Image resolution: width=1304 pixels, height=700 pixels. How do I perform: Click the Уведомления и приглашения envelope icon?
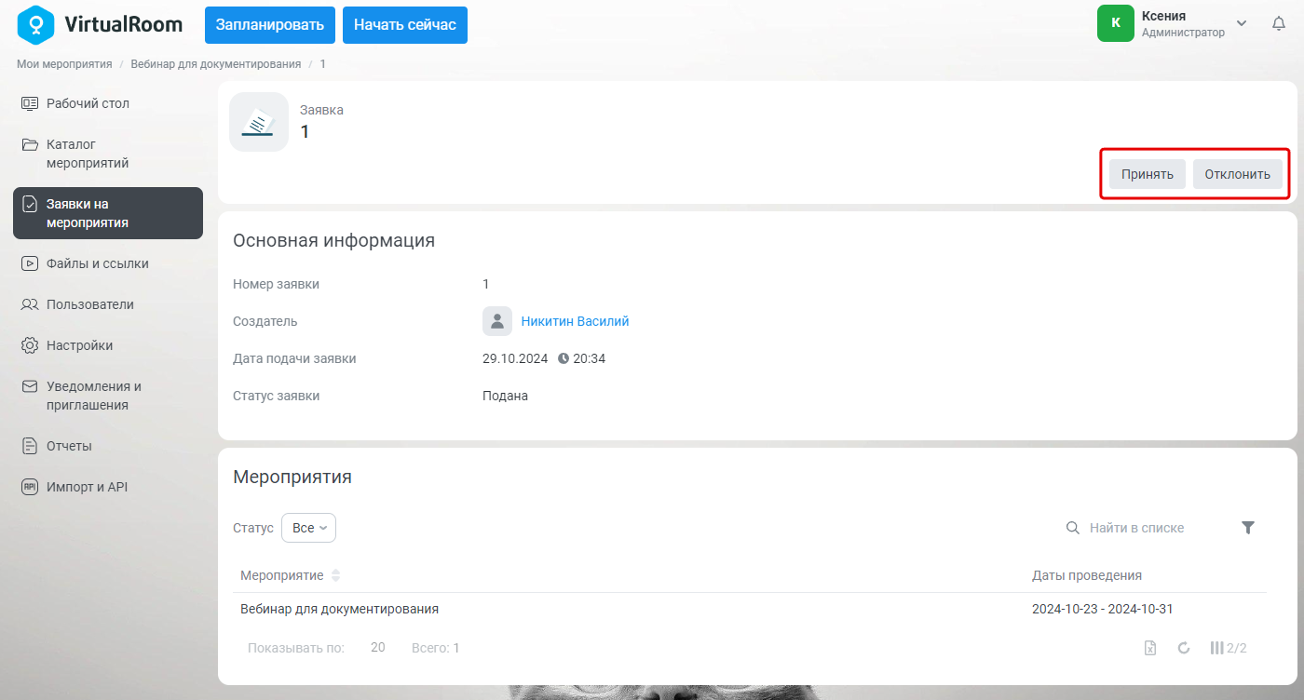click(30, 386)
